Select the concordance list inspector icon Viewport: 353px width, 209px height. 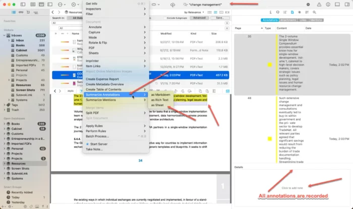(x=307, y=12)
